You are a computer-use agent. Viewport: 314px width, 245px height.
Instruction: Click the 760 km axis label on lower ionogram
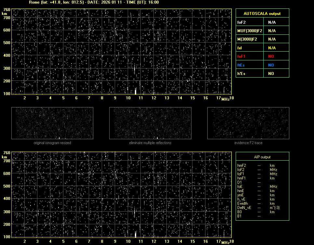coord(7,153)
